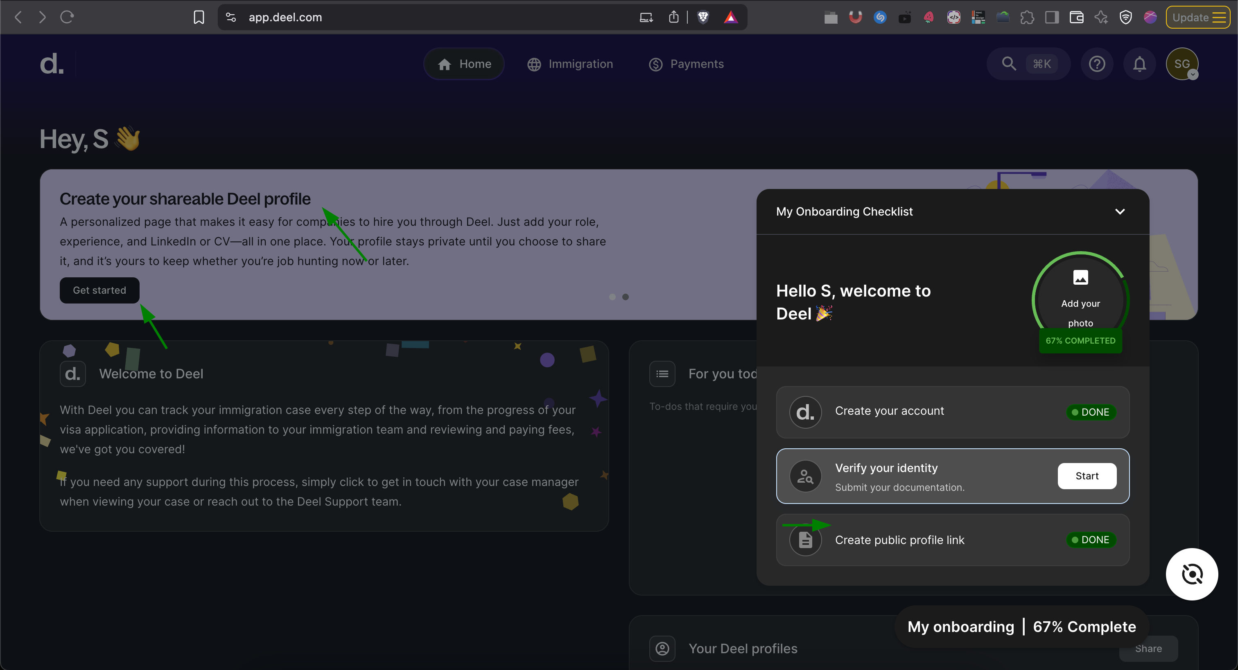Open notifications bell icon
The width and height of the screenshot is (1238, 670).
(x=1139, y=64)
